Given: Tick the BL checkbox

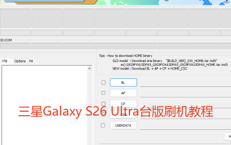Looking at the screenshot, I should coord(104,83).
